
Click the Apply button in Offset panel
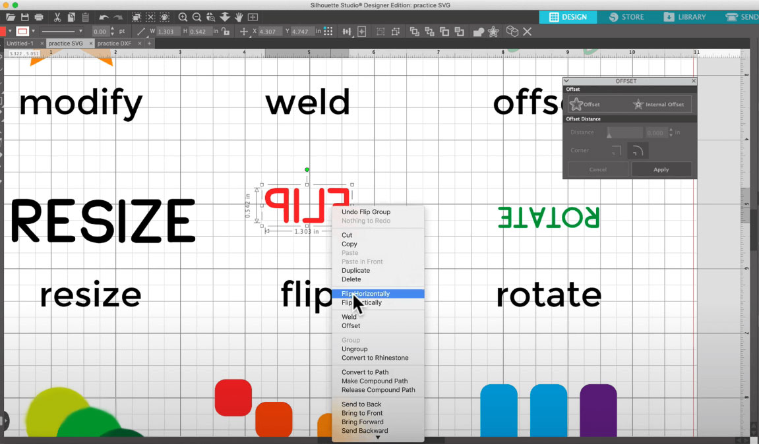point(661,169)
